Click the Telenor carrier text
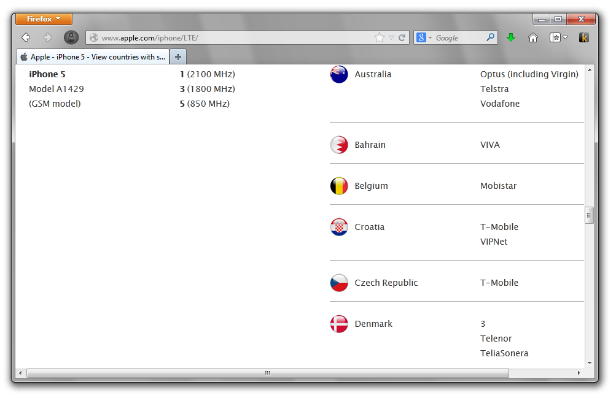 pyautogui.click(x=496, y=339)
